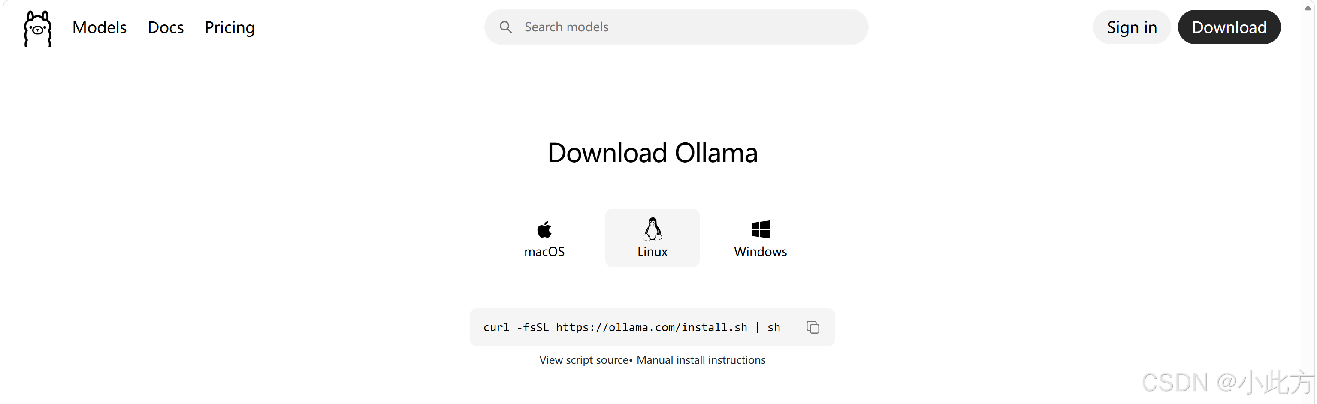Select the Linux download option

pyautogui.click(x=652, y=238)
